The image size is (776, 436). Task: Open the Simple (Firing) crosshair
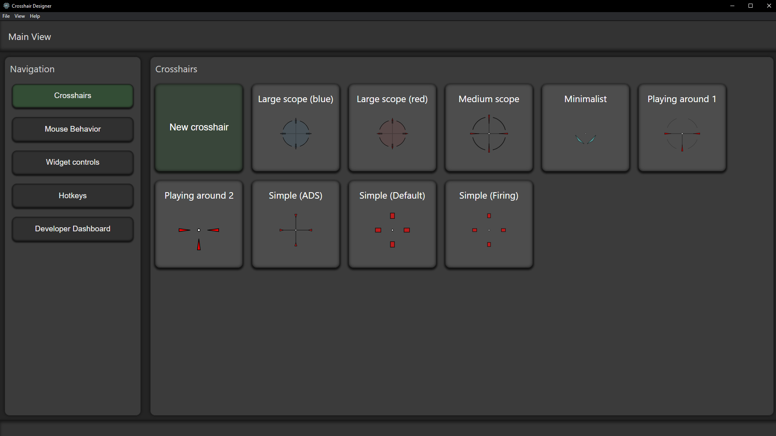489,224
